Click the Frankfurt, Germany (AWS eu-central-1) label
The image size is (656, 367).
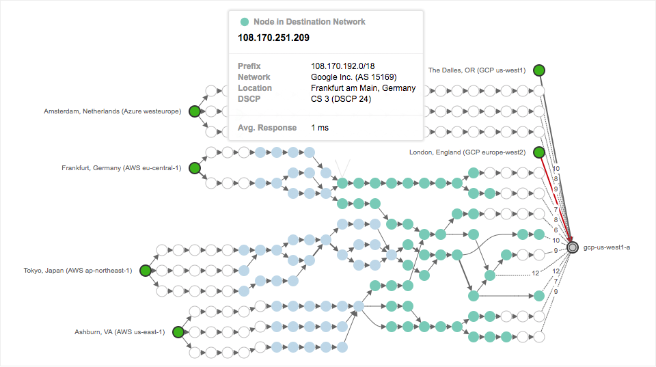pos(121,167)
